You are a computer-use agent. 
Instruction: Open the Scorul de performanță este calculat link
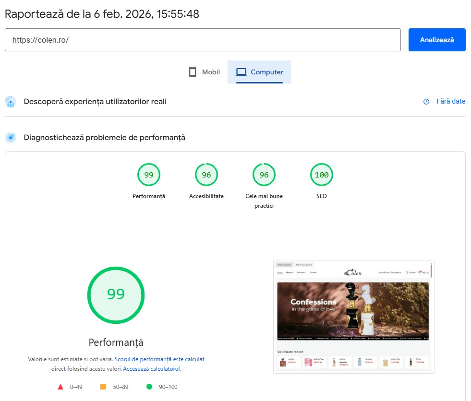pos(159,359)
